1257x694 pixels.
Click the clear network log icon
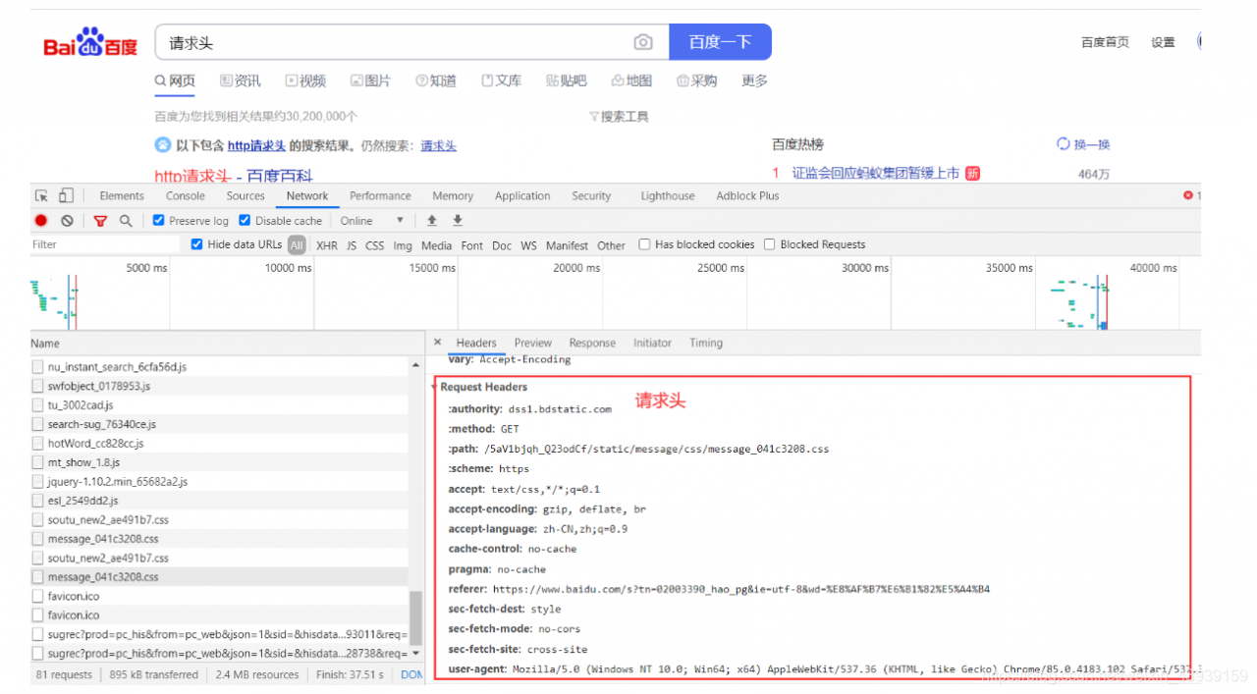tap(67, 221)
